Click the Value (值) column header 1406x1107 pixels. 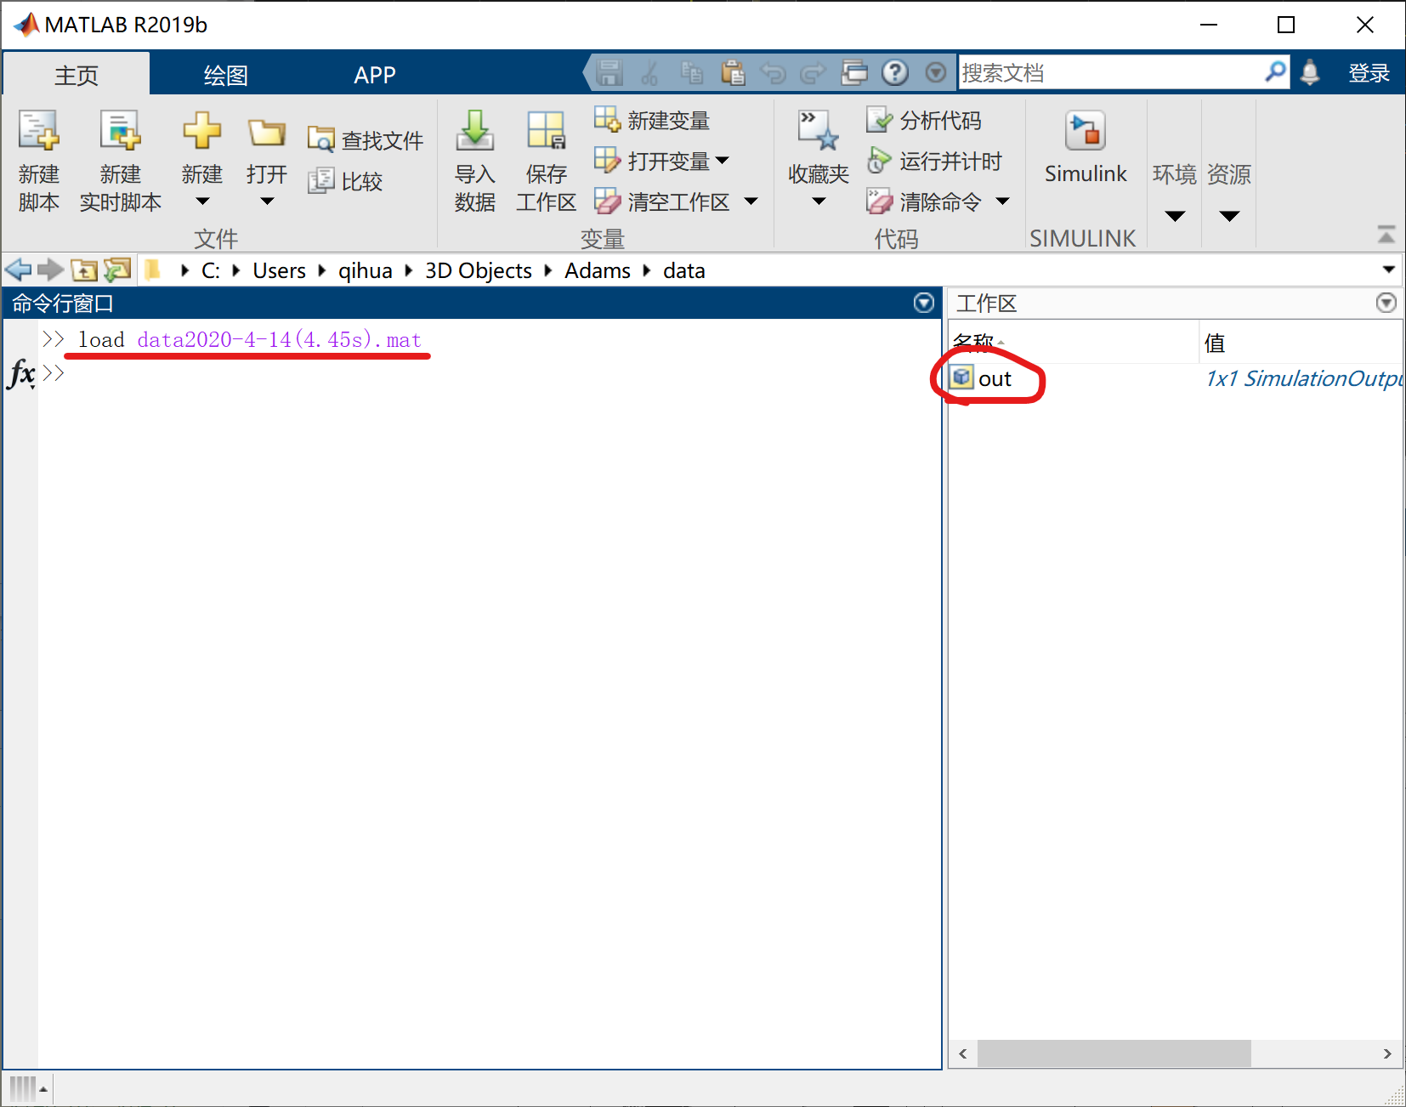tap(1215, 343)
